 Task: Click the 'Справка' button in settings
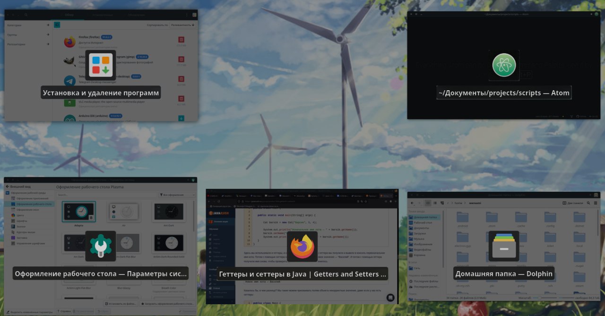[x=64, y=312]
